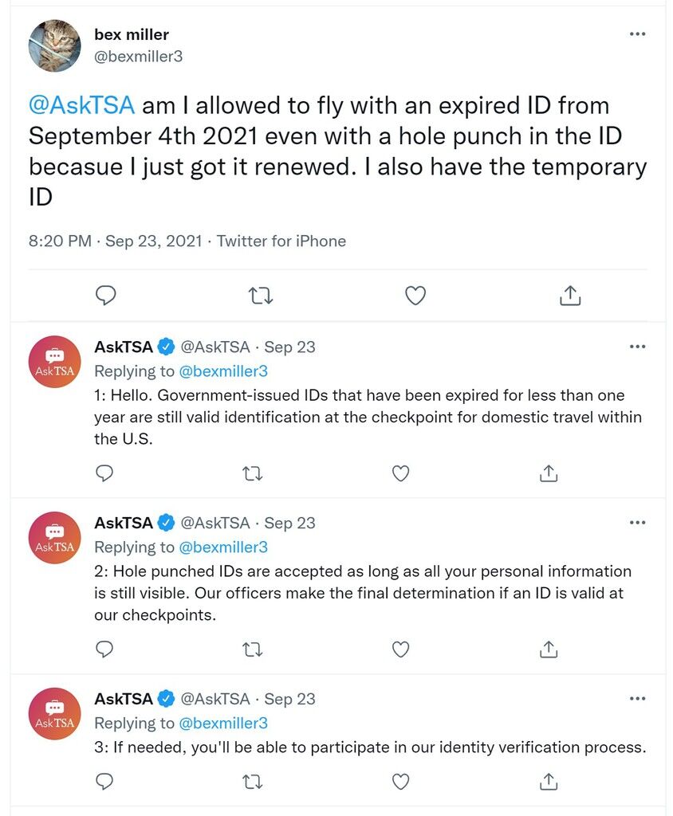
Task: Share AskTSA's identity verification tweet
Action: [549, 781]
